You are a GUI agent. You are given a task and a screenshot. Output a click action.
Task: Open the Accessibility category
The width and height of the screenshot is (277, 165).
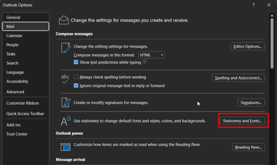coord(26,81)
